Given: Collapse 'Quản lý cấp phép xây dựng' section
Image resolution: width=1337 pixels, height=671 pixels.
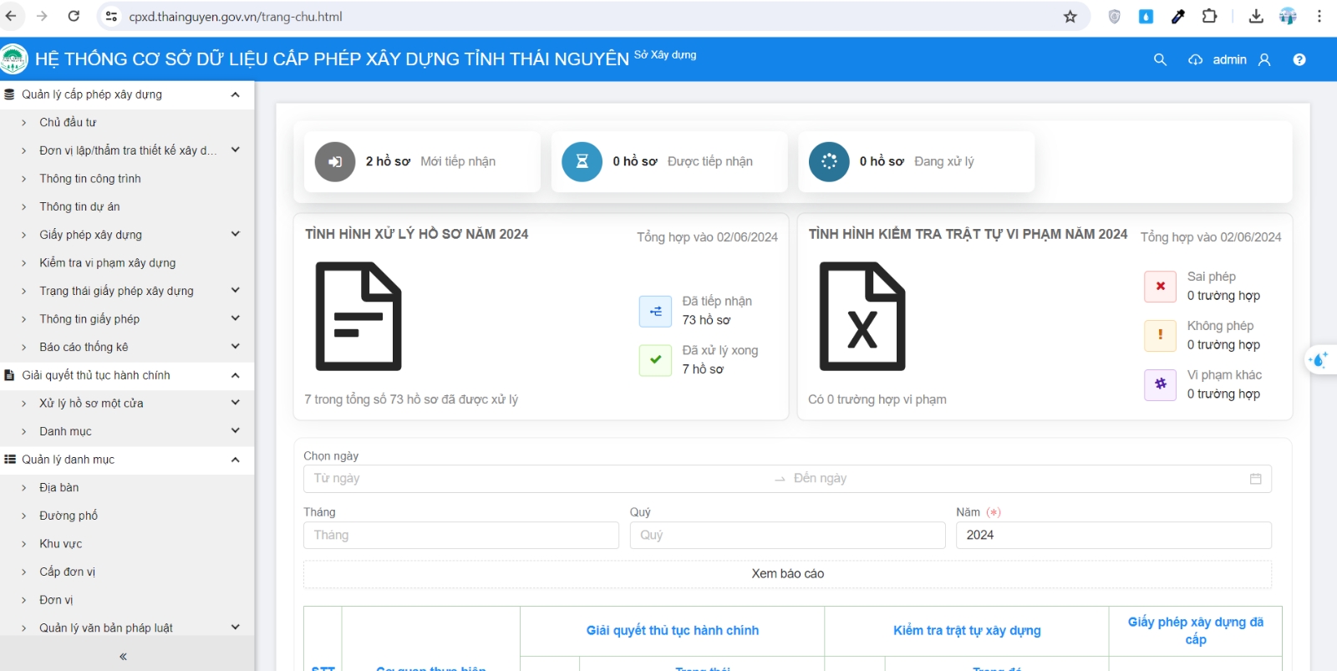Looking at the screenshot, I should [236, 94].
